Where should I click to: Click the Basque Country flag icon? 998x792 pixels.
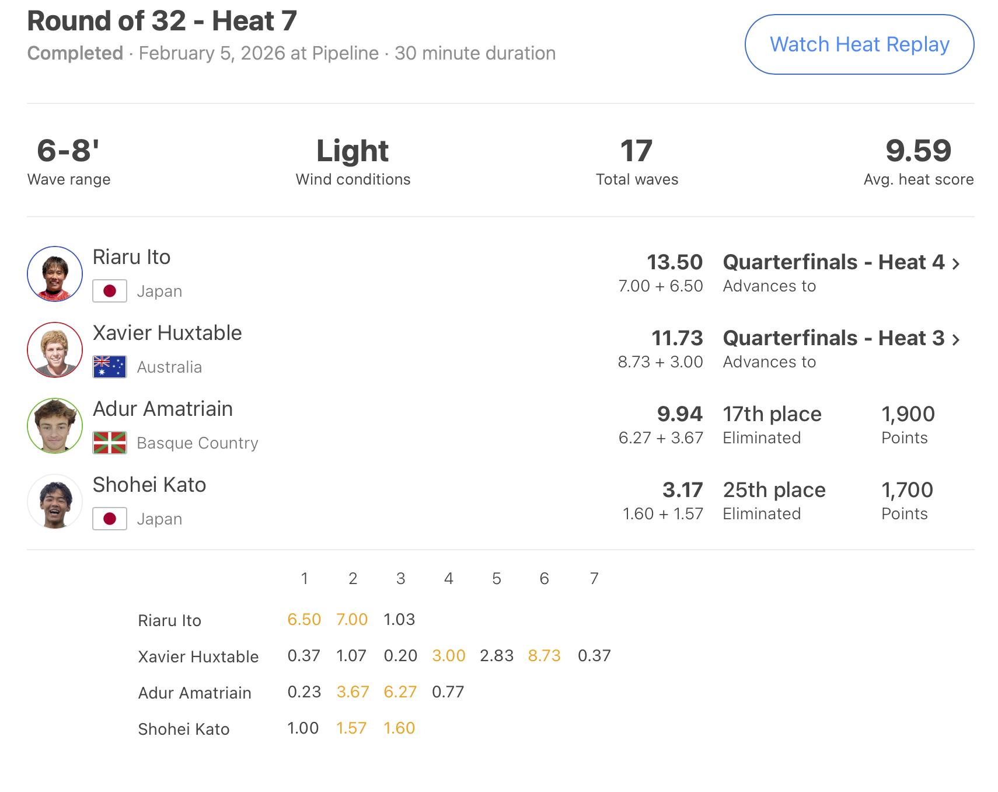pyautogui.click(x=110, y=443)
